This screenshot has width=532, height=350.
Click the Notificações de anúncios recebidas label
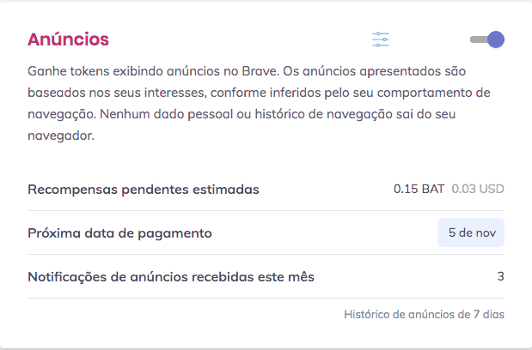[x=171, y=276]
